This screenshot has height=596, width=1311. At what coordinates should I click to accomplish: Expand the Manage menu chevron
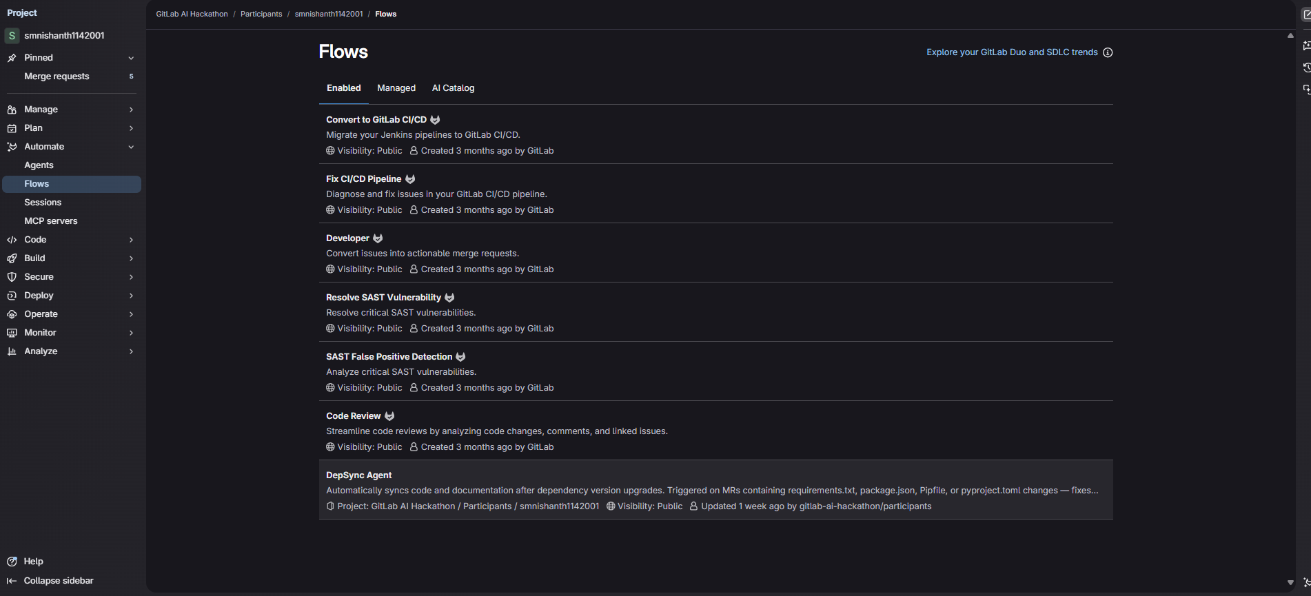[131, 110]
